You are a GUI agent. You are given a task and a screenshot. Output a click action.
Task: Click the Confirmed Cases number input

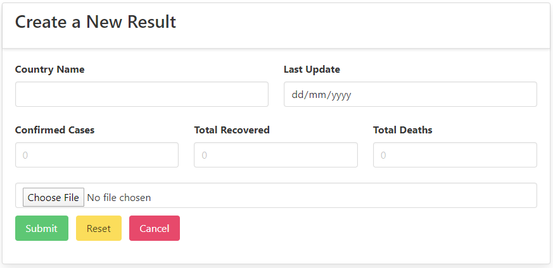click(96, 155)
